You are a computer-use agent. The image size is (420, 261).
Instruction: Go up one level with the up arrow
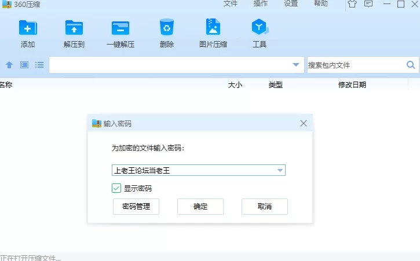(x=9, y=65)
